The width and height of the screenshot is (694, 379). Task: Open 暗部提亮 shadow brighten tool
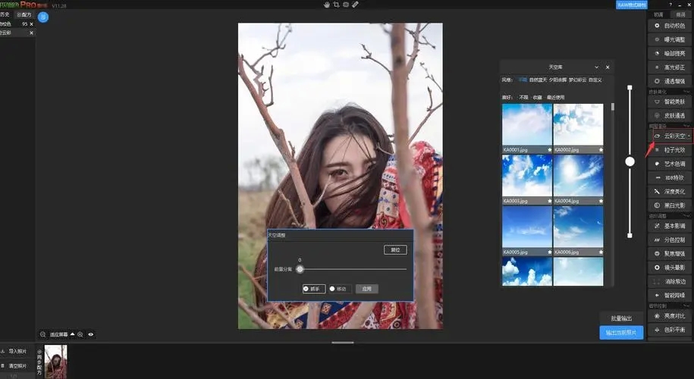[669, 53]
